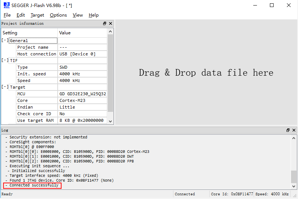Viewport: 298px width, 199px height.
Task: Click the ROMTbl[0][2] FPB log line
Action: (70, 161)
